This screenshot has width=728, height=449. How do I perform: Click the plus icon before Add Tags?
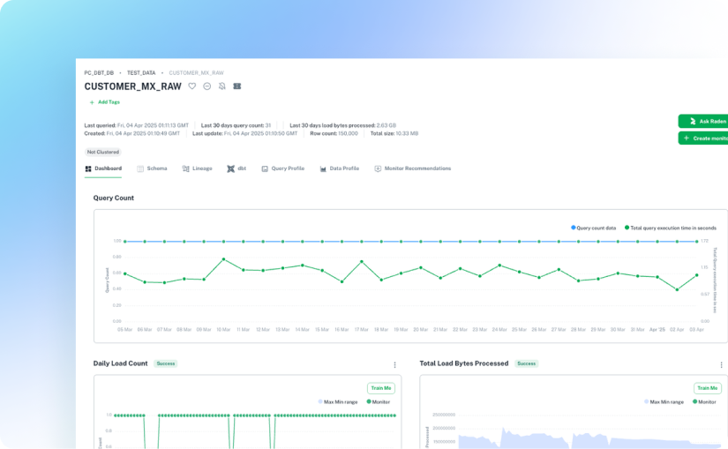(x=92, y=102)
